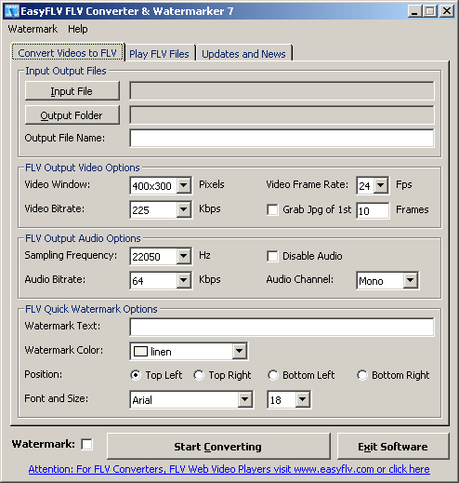Click the Exit Software button
459x483 pixels.
[393, 447]
